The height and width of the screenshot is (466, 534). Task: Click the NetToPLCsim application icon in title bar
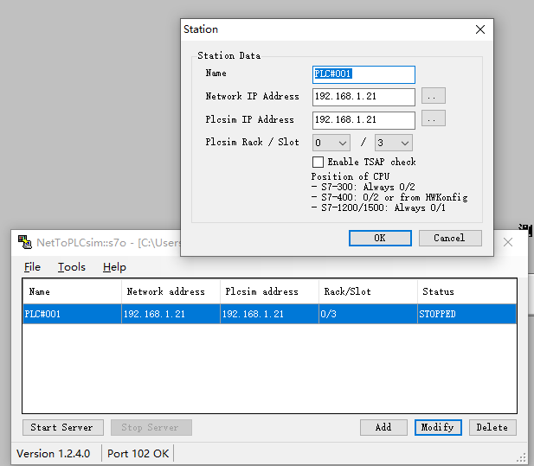point(25,242)
